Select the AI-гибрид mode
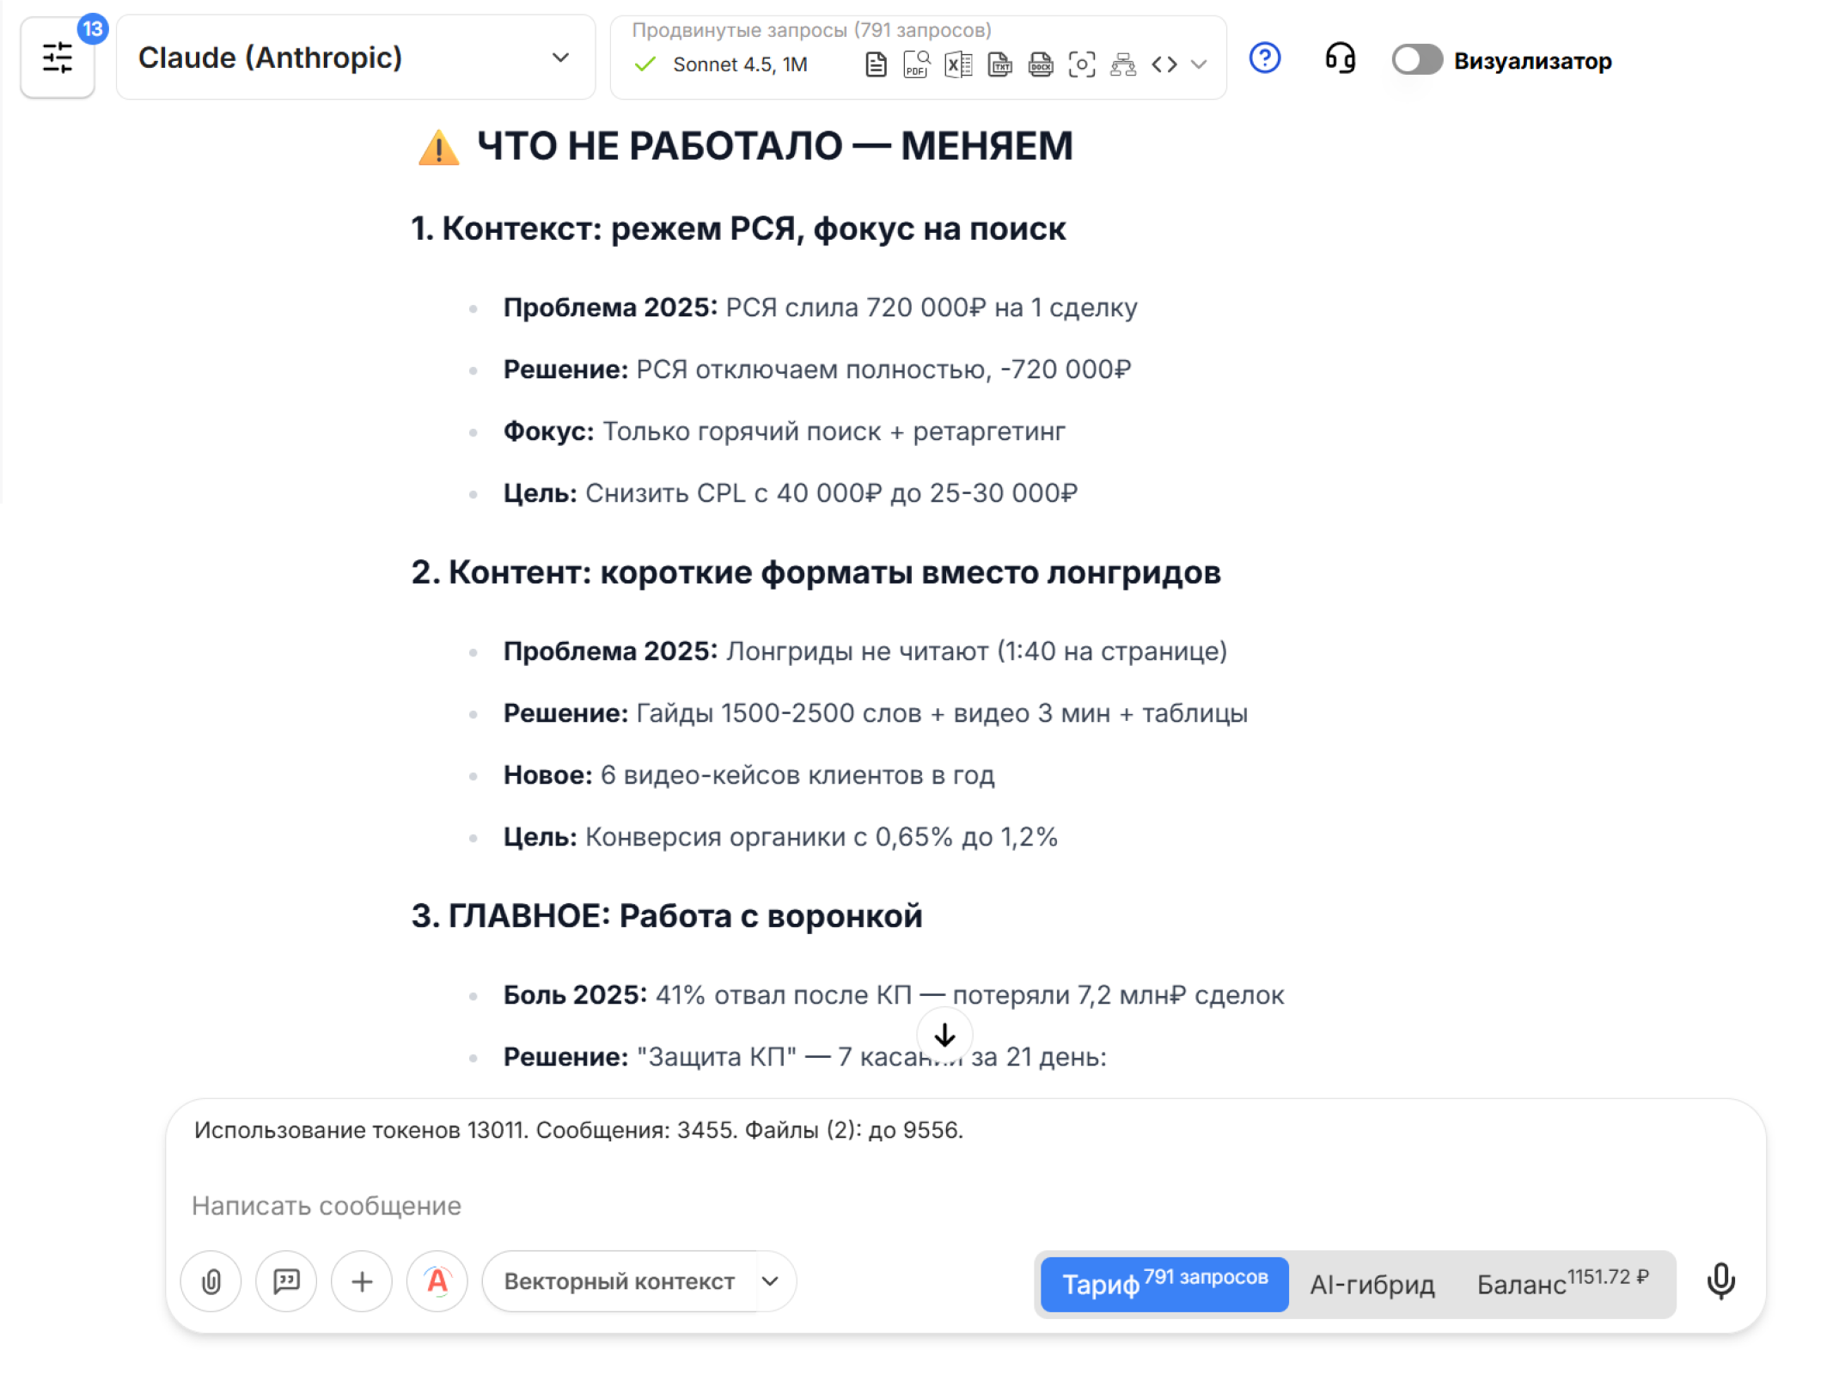Screen dimensions: 1839x1375 click(x=1372, y=1284)
